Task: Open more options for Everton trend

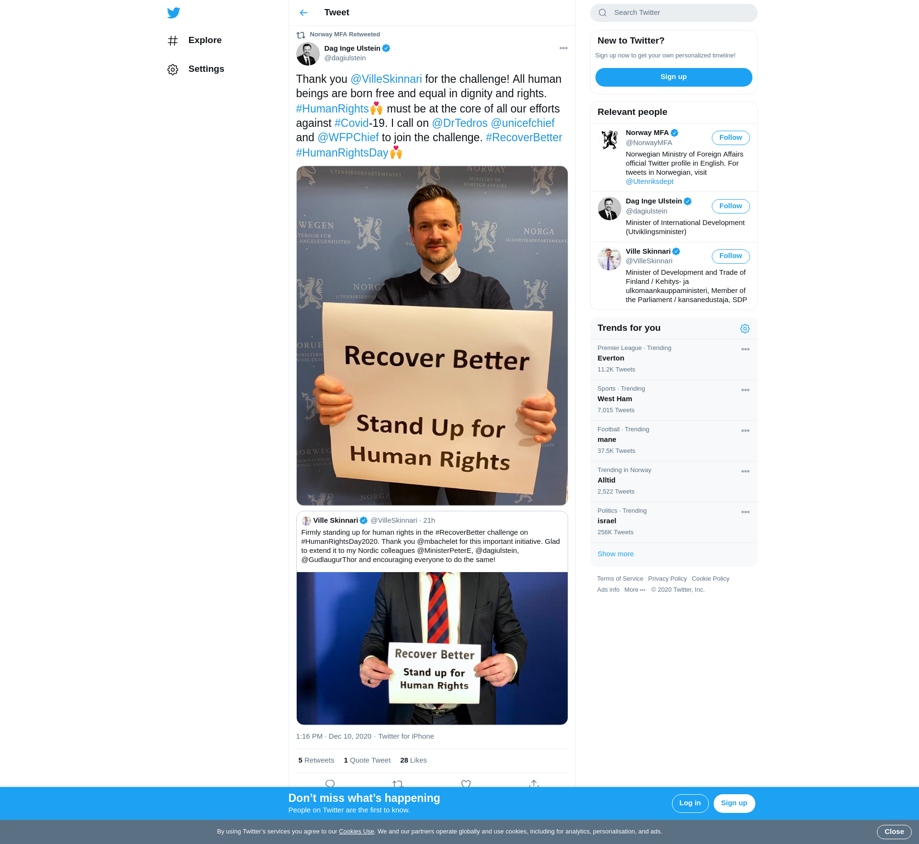Action: (x=745, y=349)
